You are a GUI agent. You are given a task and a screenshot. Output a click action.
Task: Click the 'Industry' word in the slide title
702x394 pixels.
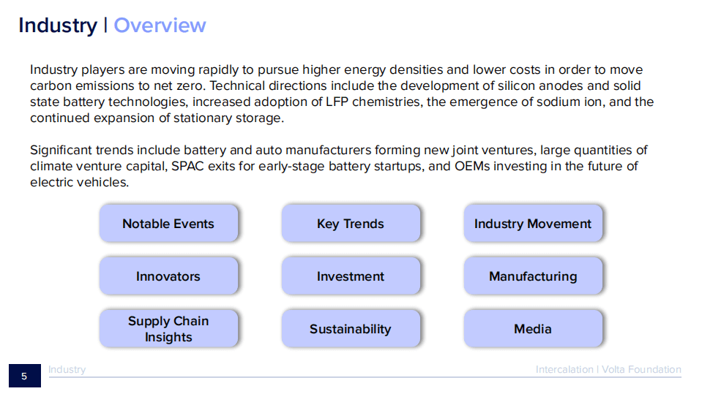[57, 26]
